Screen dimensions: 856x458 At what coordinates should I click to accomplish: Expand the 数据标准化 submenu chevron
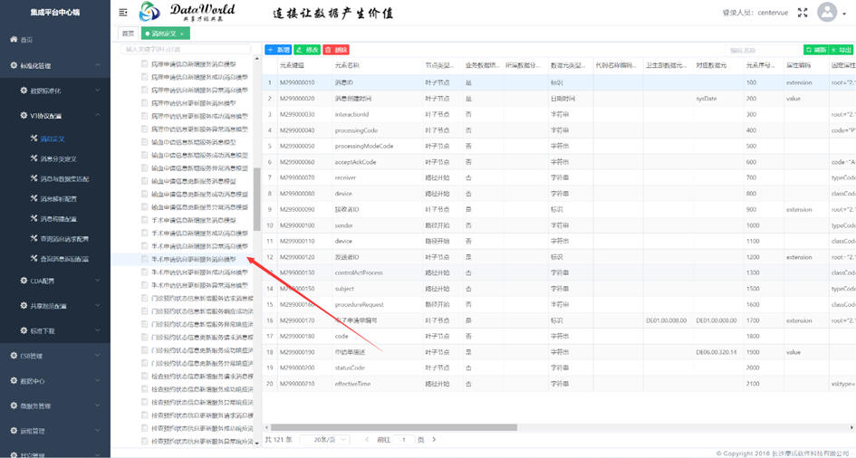(98, 91)
